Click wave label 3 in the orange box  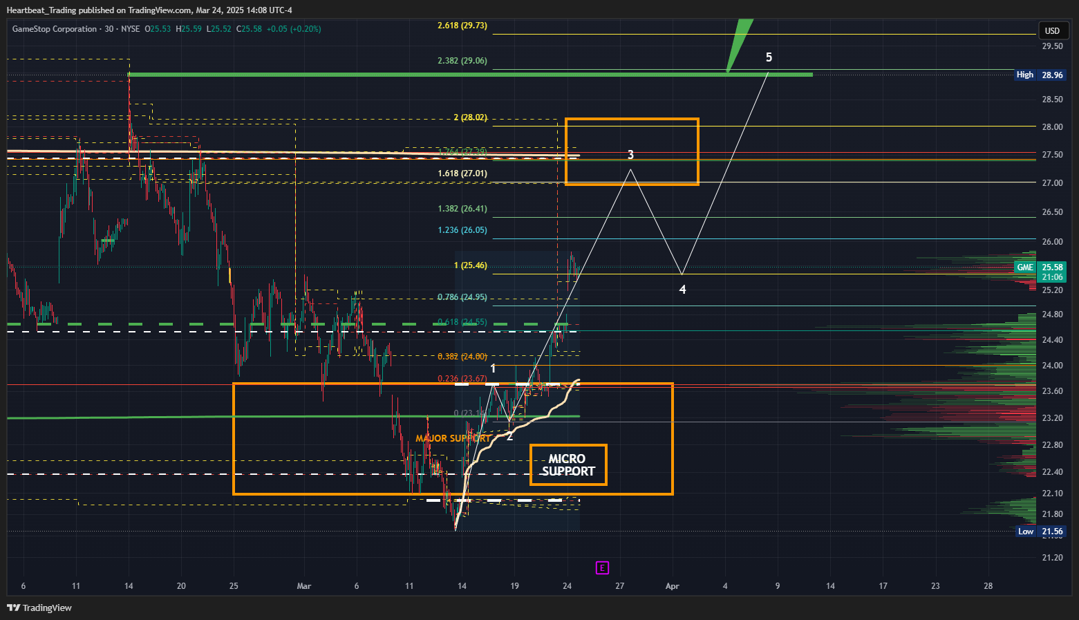tap(630, 155)
